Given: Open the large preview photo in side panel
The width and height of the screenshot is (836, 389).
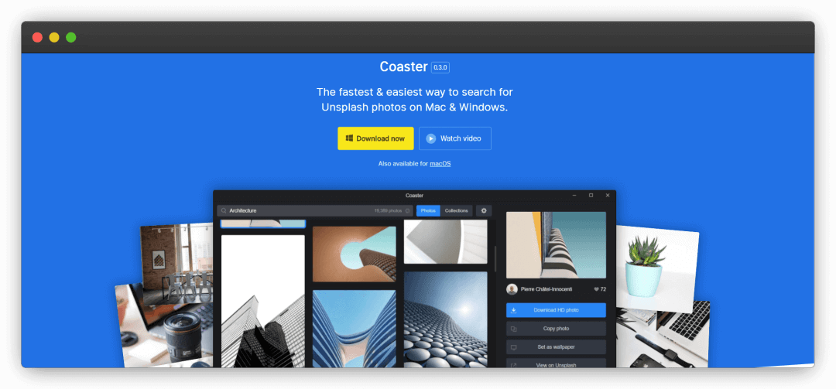Looking at the screenshot, I should 556,244.
